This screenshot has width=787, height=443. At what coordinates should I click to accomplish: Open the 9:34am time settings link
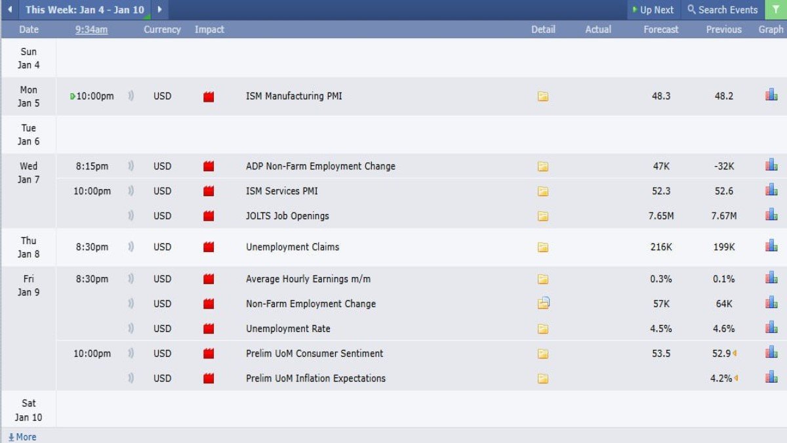pyautogui.click(x=91, y=30)
